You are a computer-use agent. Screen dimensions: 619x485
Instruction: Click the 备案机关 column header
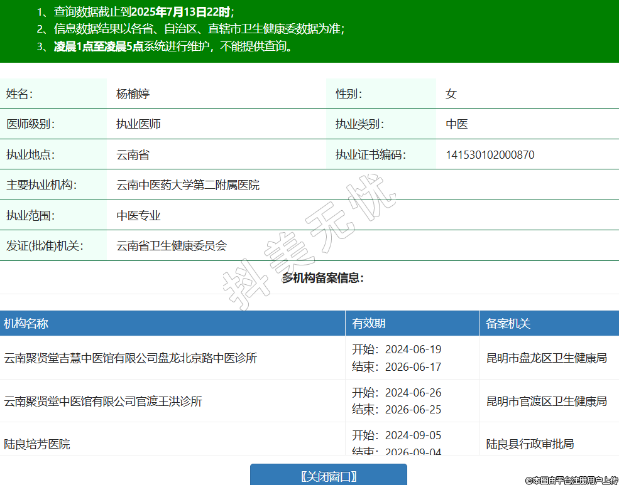[508, 324]
